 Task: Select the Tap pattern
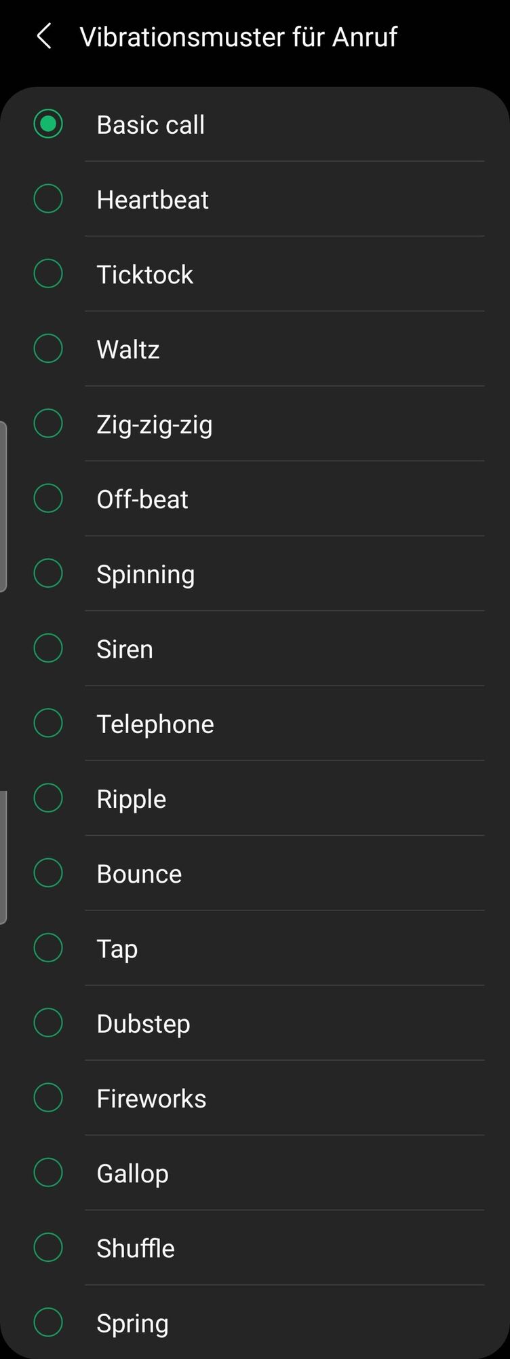[48, 948]
